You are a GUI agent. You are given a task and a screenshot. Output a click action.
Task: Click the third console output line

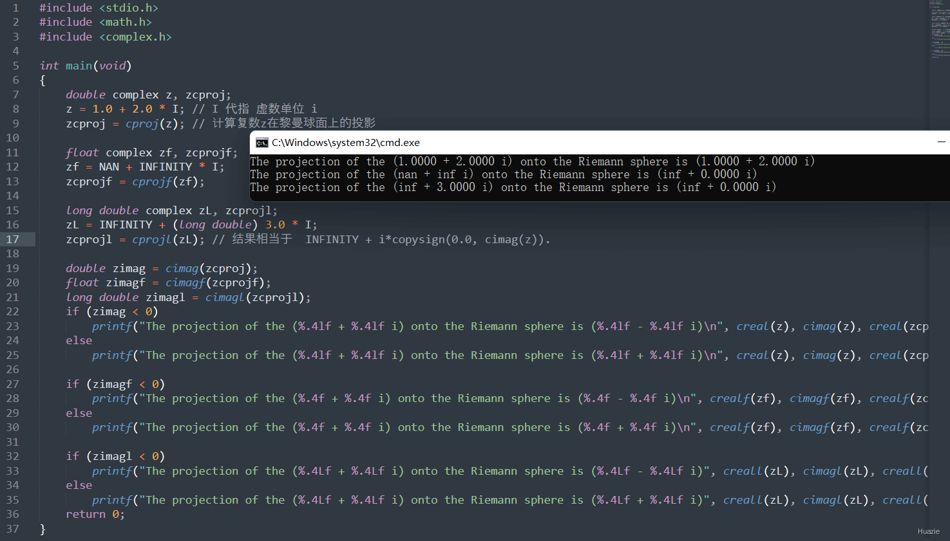pyautogui.click(x=513, y=187)
